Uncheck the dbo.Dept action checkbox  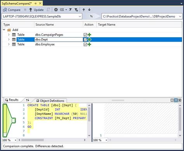(85, 39)
